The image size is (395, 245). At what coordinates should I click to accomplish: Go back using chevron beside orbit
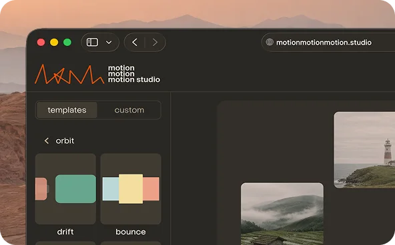click(x=46, y=140)
